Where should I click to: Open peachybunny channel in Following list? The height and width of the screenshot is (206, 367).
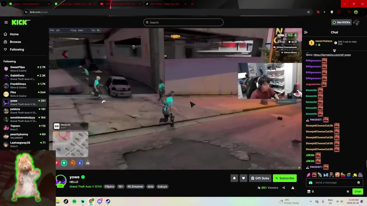click(24, 136)
